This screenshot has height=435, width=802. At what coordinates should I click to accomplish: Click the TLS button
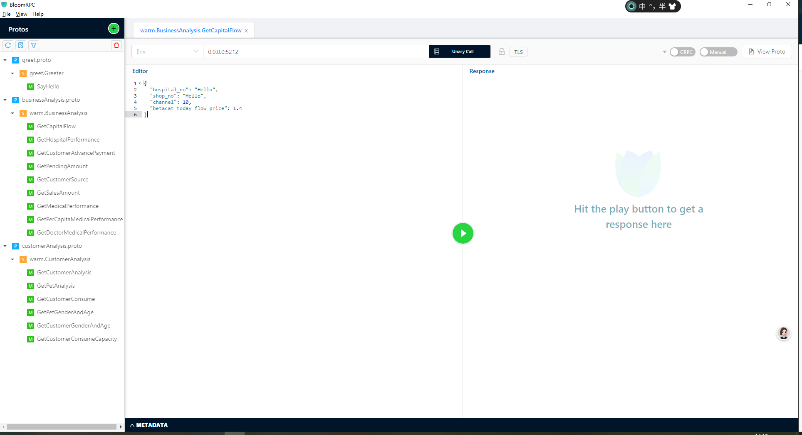point(518,52)
